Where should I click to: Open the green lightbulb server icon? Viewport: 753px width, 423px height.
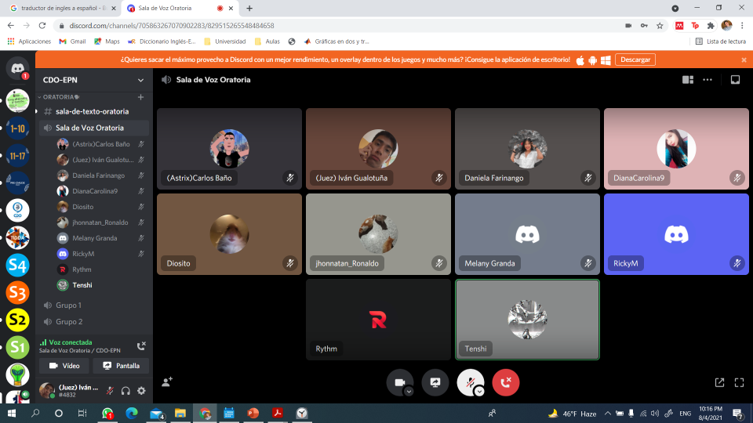click(18, 374)
